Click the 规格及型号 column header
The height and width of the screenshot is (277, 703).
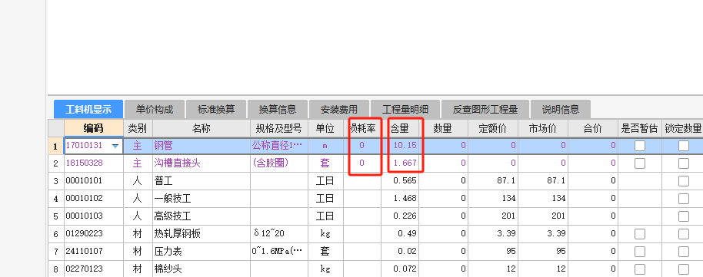point(279,128)
